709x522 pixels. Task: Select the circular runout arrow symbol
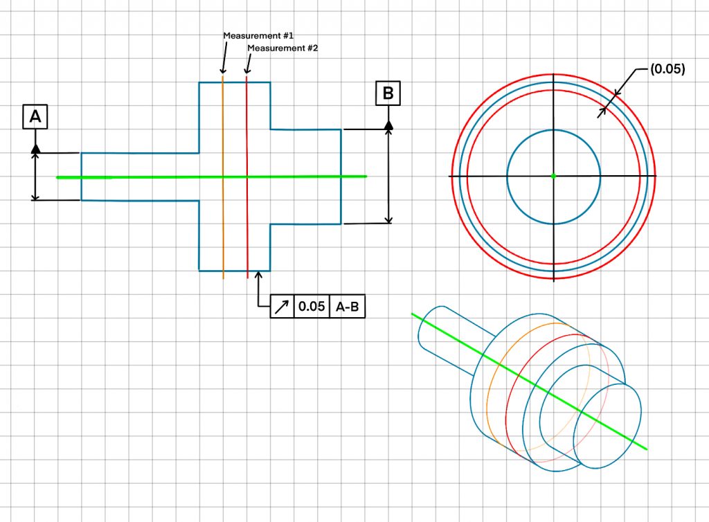point(282,307)
